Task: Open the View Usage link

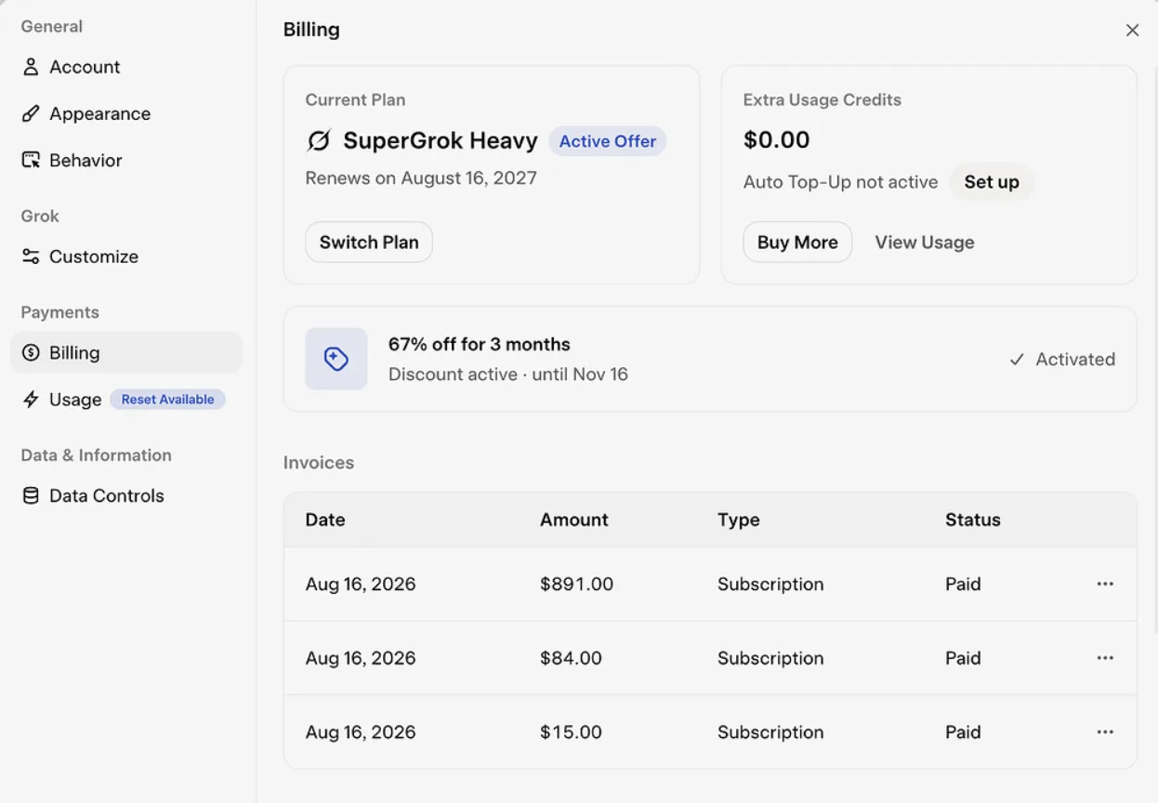Action: coord(925,243)
